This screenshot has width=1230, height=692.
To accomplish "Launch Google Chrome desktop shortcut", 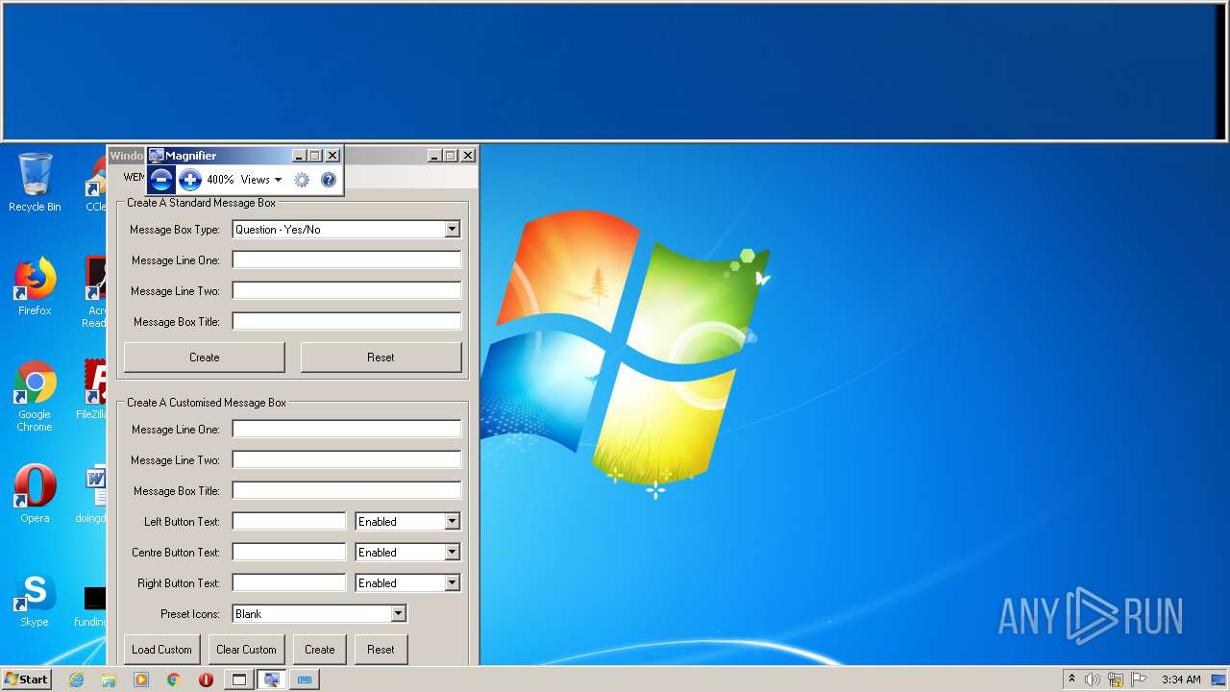I will tap(35, 395).
